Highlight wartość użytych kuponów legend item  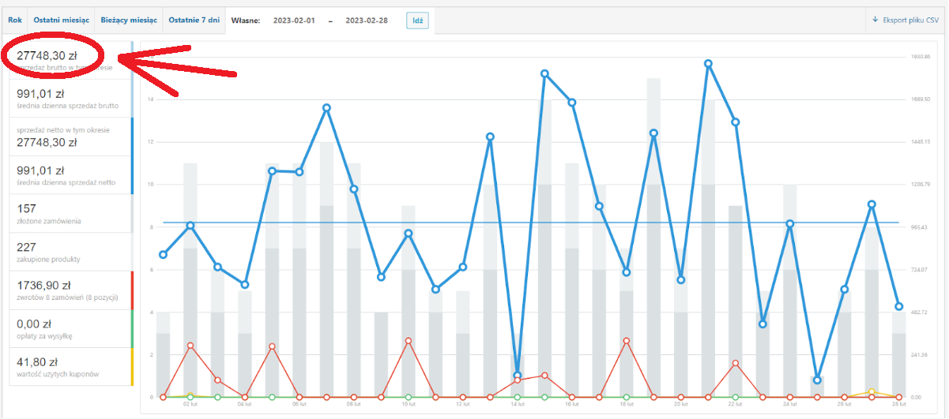click(71, 366)
